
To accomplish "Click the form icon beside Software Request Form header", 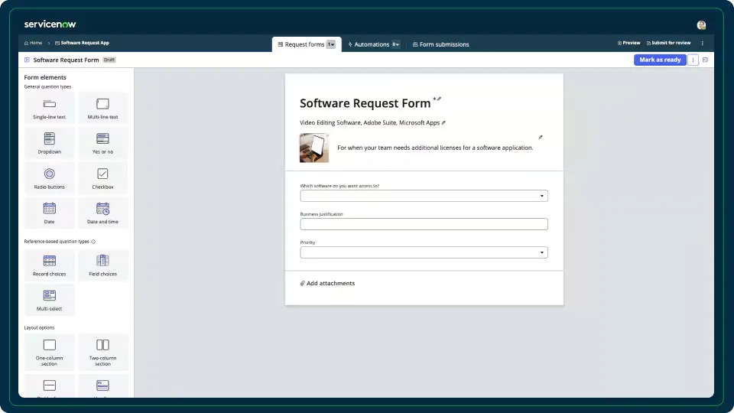I will click(x=28, y=60).
